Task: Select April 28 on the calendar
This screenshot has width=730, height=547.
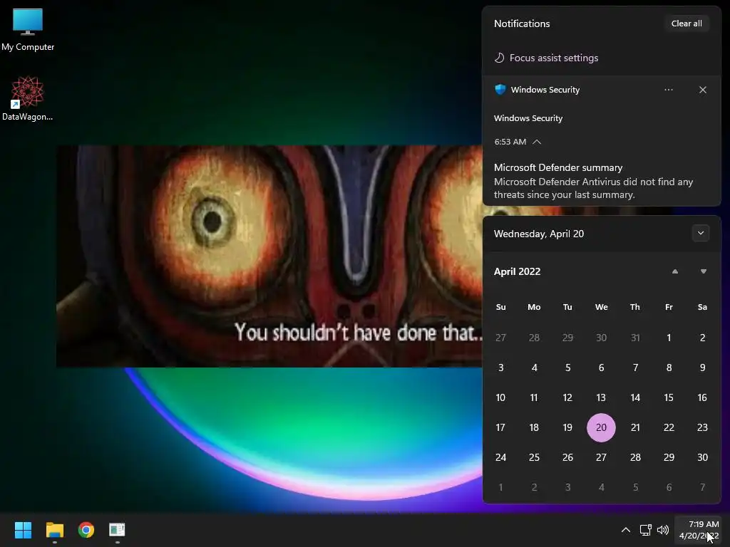Action: point(635,457)
